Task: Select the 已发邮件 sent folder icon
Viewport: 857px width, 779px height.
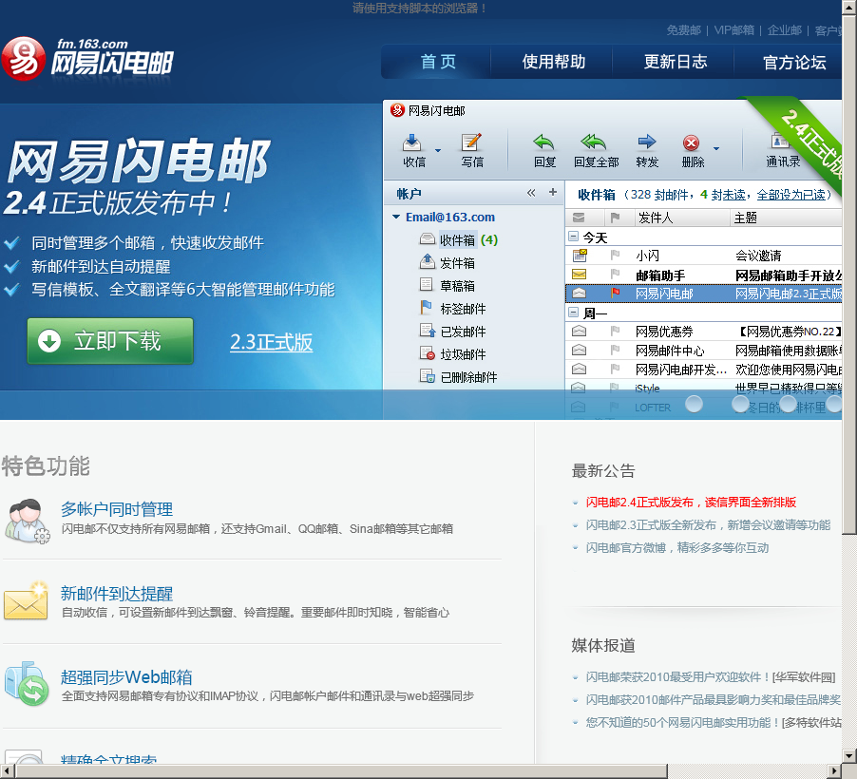Action: (x=427, y=331)
